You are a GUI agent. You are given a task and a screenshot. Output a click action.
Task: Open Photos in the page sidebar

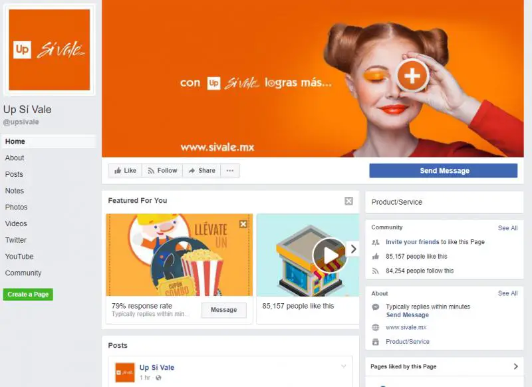(16, 207)
